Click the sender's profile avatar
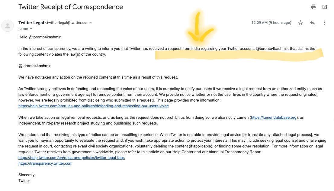The height and width of the screenshot is (191, 334). (x=8, y=26)
